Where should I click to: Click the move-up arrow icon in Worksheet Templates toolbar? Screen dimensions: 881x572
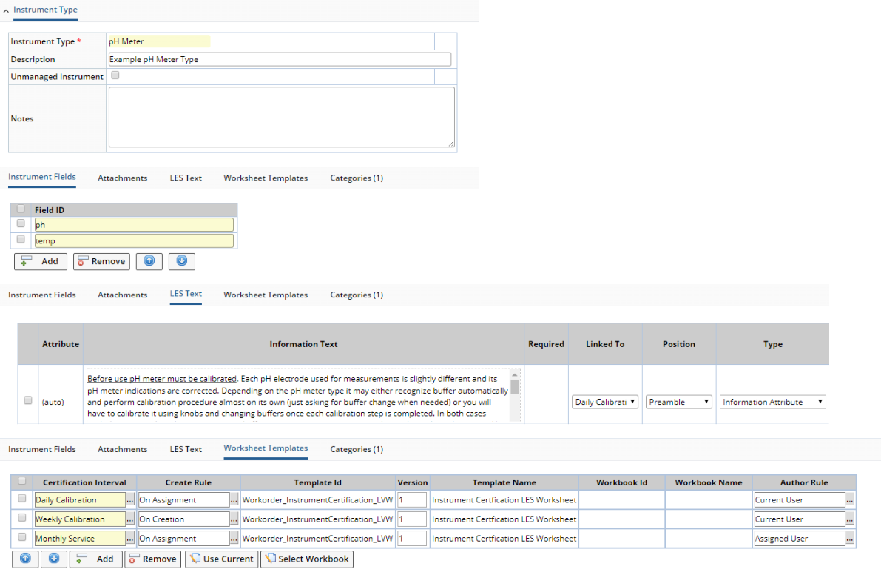(25, 559)
